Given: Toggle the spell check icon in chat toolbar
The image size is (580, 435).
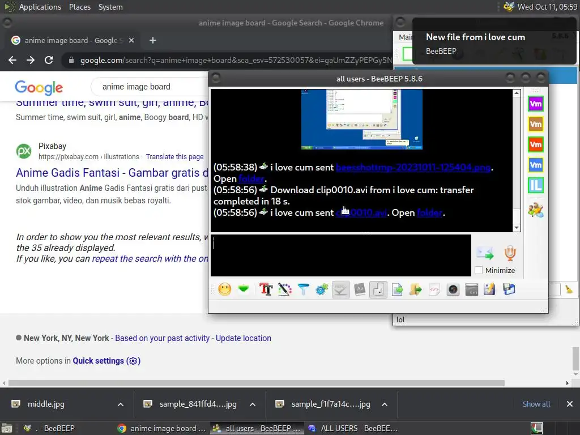Looking at the screenshot, I should pos(340,289).
